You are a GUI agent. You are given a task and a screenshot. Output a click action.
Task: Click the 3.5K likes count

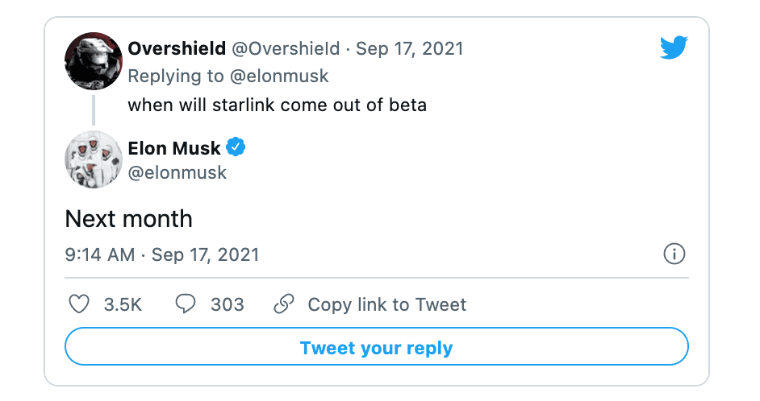tap(123, 304)
